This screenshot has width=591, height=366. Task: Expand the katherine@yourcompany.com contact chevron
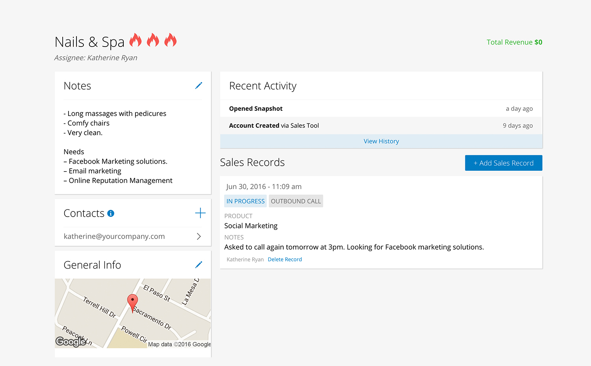point(199,236)
